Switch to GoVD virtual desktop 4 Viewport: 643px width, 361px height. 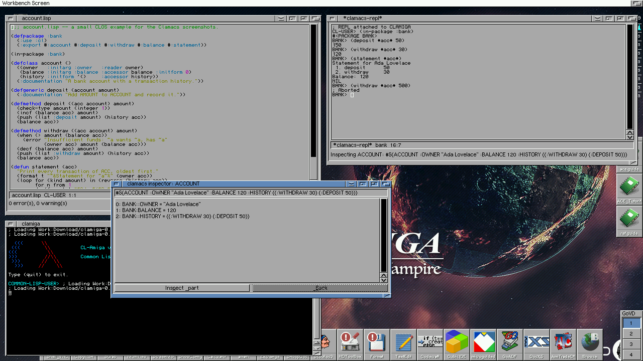tap(631, 354)
